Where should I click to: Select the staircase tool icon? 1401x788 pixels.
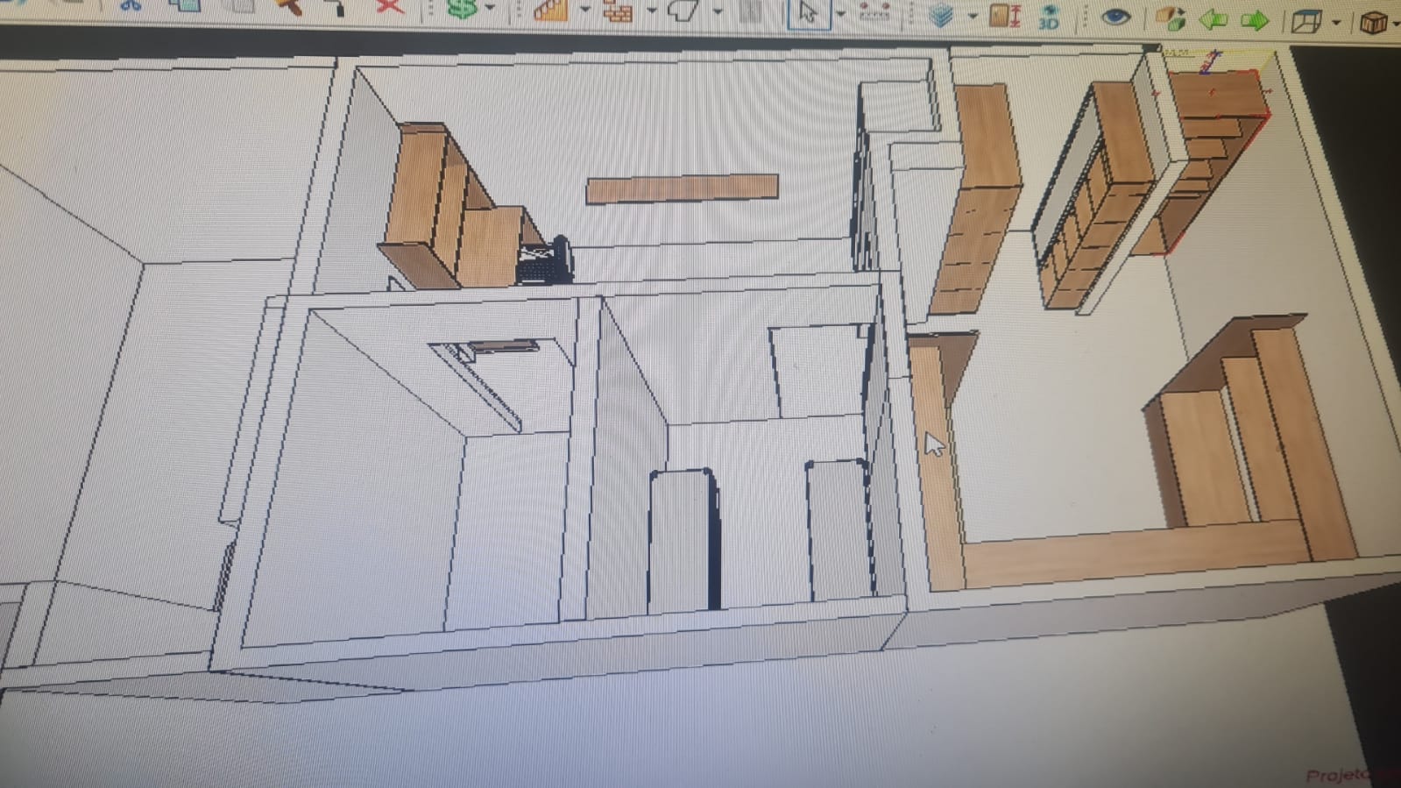(x=551, y=11)
